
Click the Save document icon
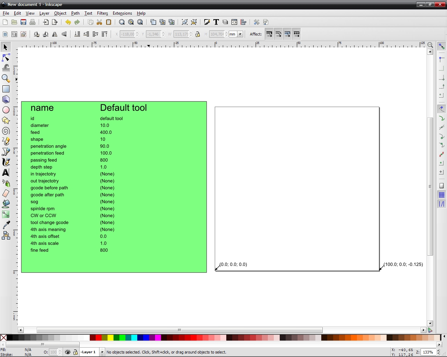(23, 22)
